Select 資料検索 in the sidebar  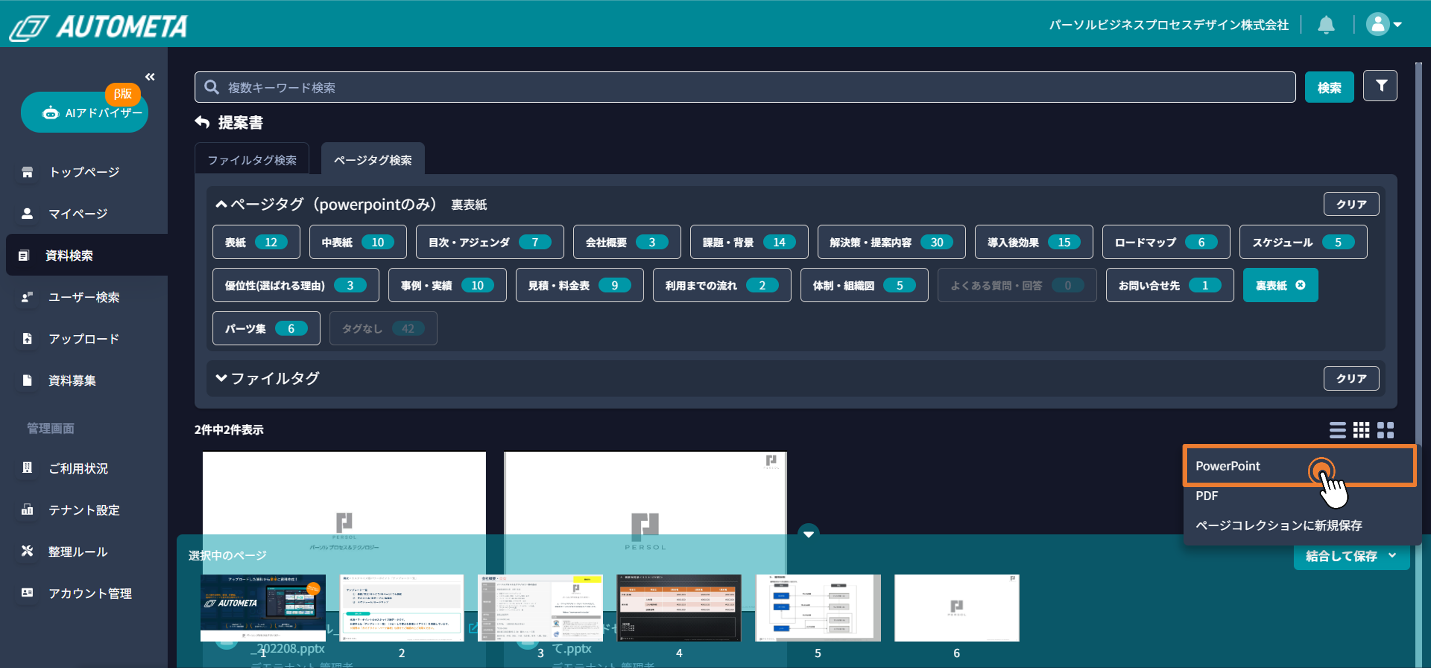pyautogui.click(x=86, y=255)
